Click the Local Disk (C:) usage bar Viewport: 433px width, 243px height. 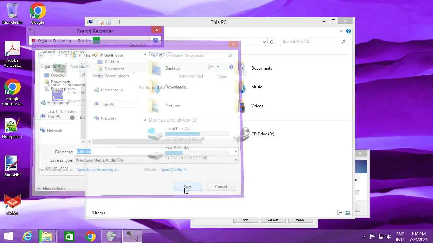197,134
